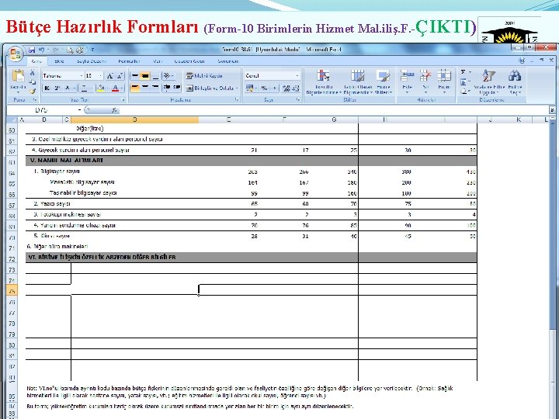
Task: Toggle Italic formatting (T)
Action: [57, 88]
